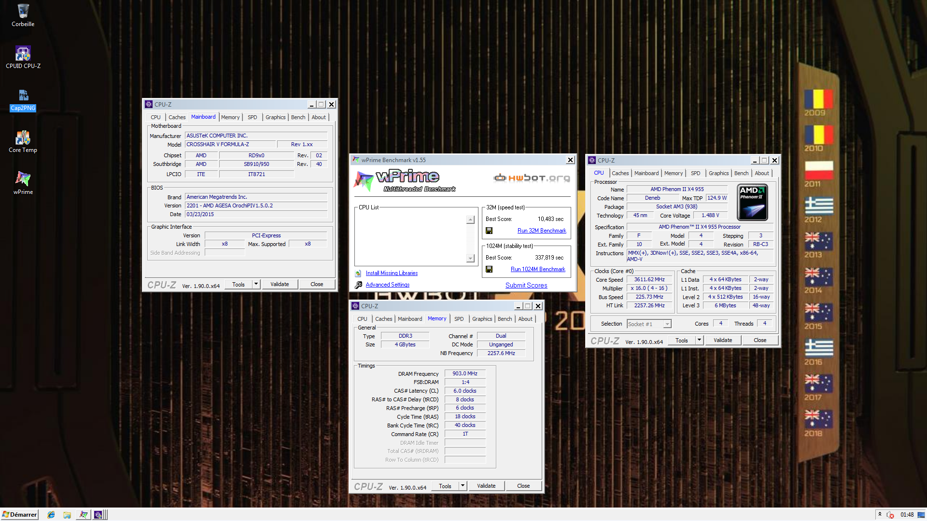Select the wPrime desktop shortcut
The image size is (927, 521).
(x=23, y=183)
